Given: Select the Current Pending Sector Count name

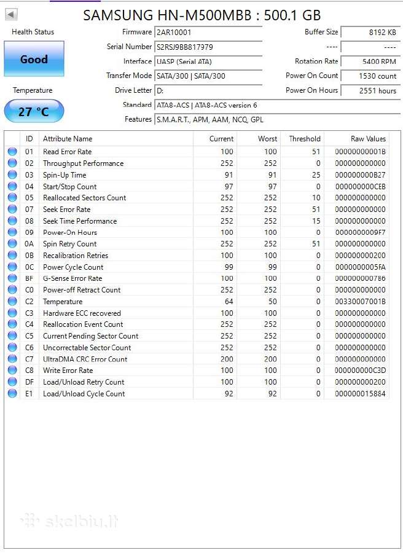Looking at the screenshot, I should click(x=90, y=335).
